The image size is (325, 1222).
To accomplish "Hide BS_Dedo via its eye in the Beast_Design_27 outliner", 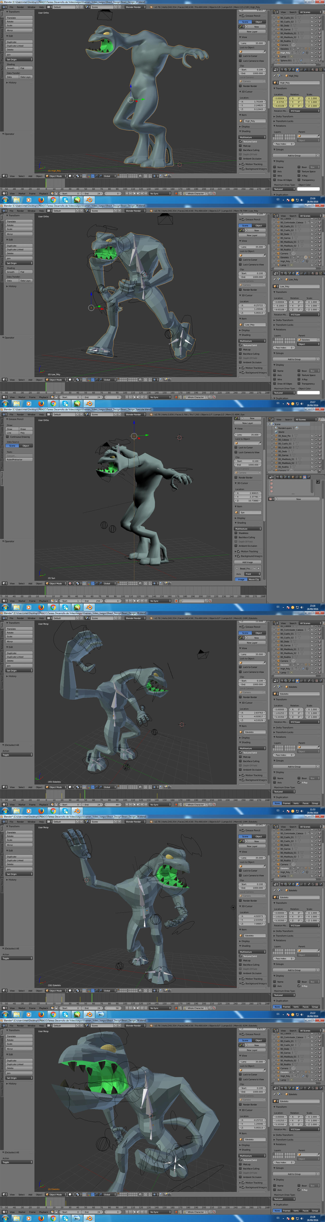I will (312, 26).
